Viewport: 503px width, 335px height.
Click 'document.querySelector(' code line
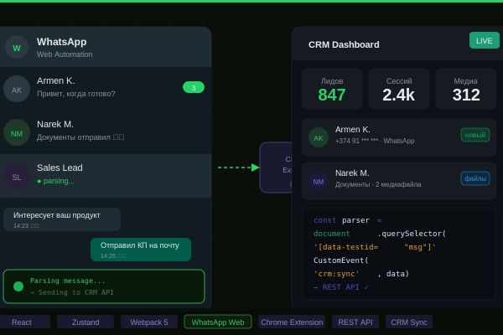(380, 234)
